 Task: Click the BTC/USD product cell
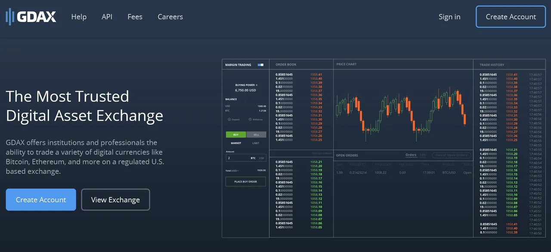pyautogui.click(x=449, y=172)
